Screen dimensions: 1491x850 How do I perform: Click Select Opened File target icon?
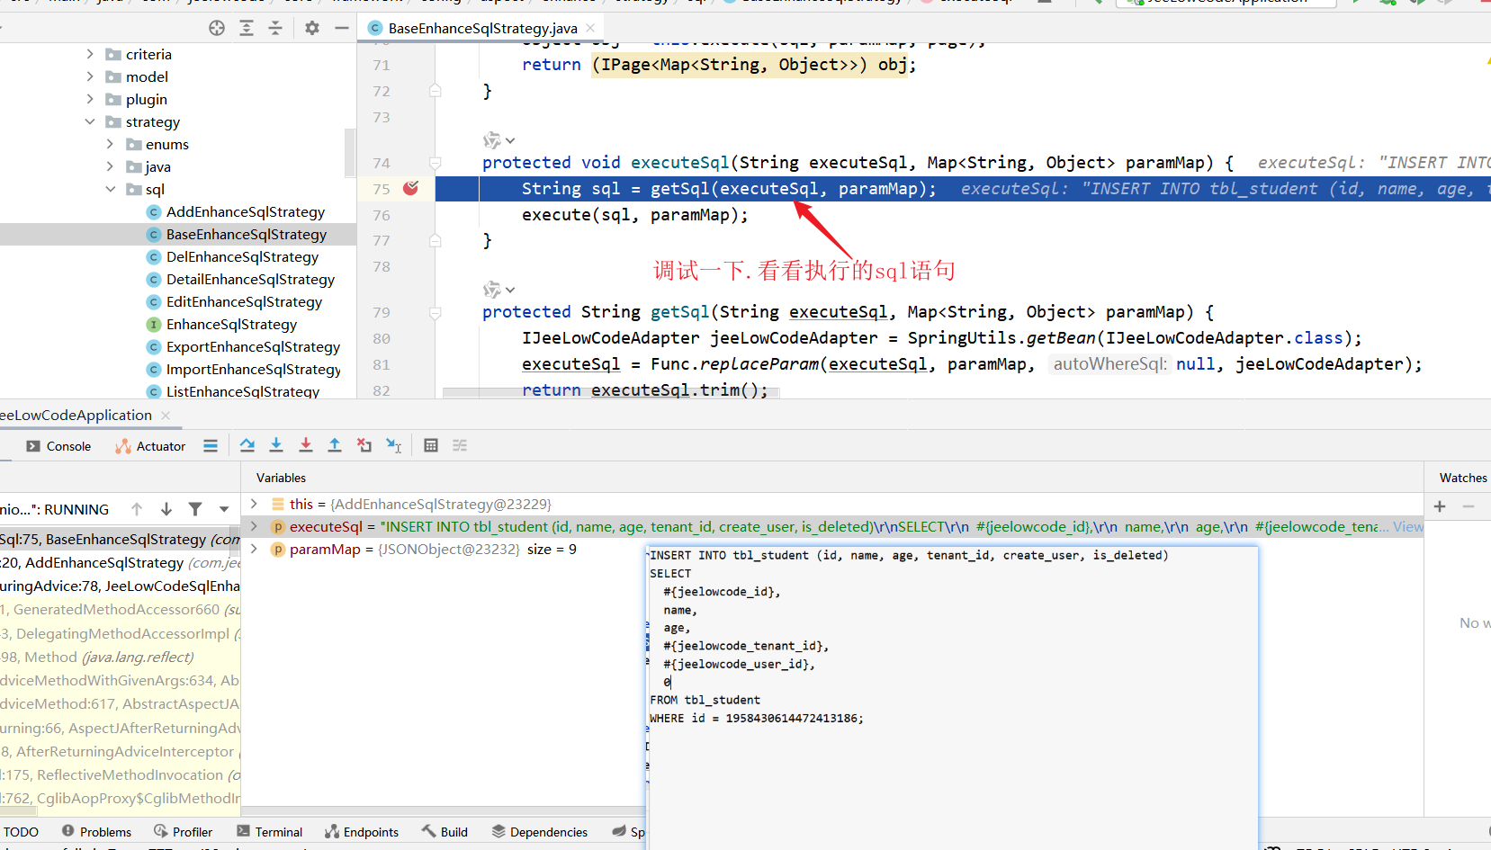pos(217,28)
